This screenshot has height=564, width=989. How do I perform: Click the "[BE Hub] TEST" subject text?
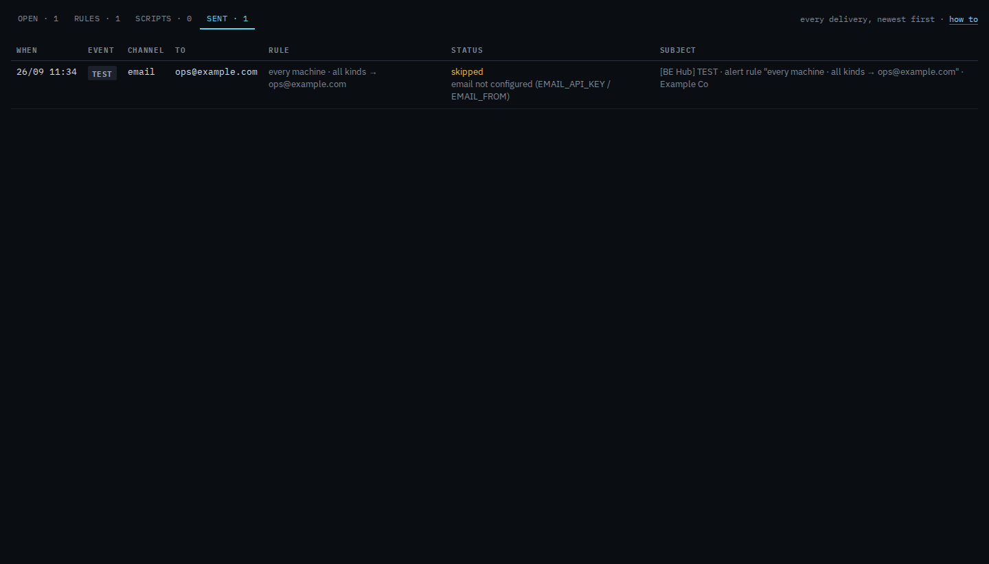812,78
